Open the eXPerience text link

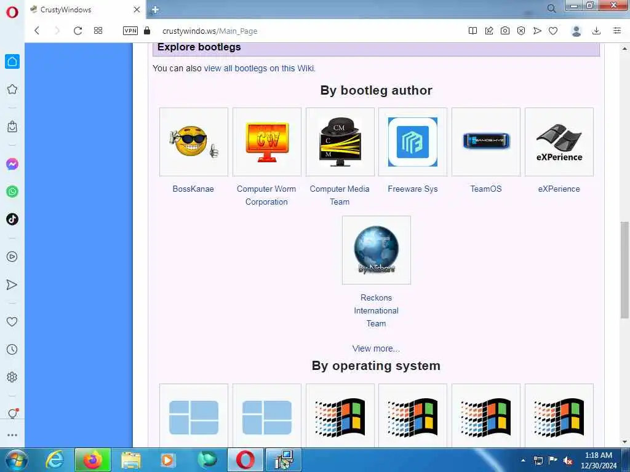click(559, 189)
